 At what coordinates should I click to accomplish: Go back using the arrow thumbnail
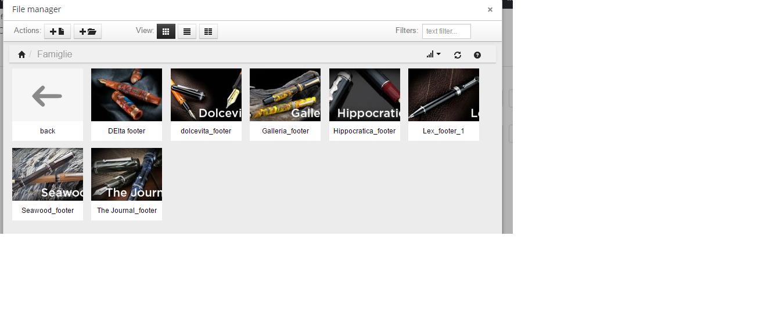48,95
